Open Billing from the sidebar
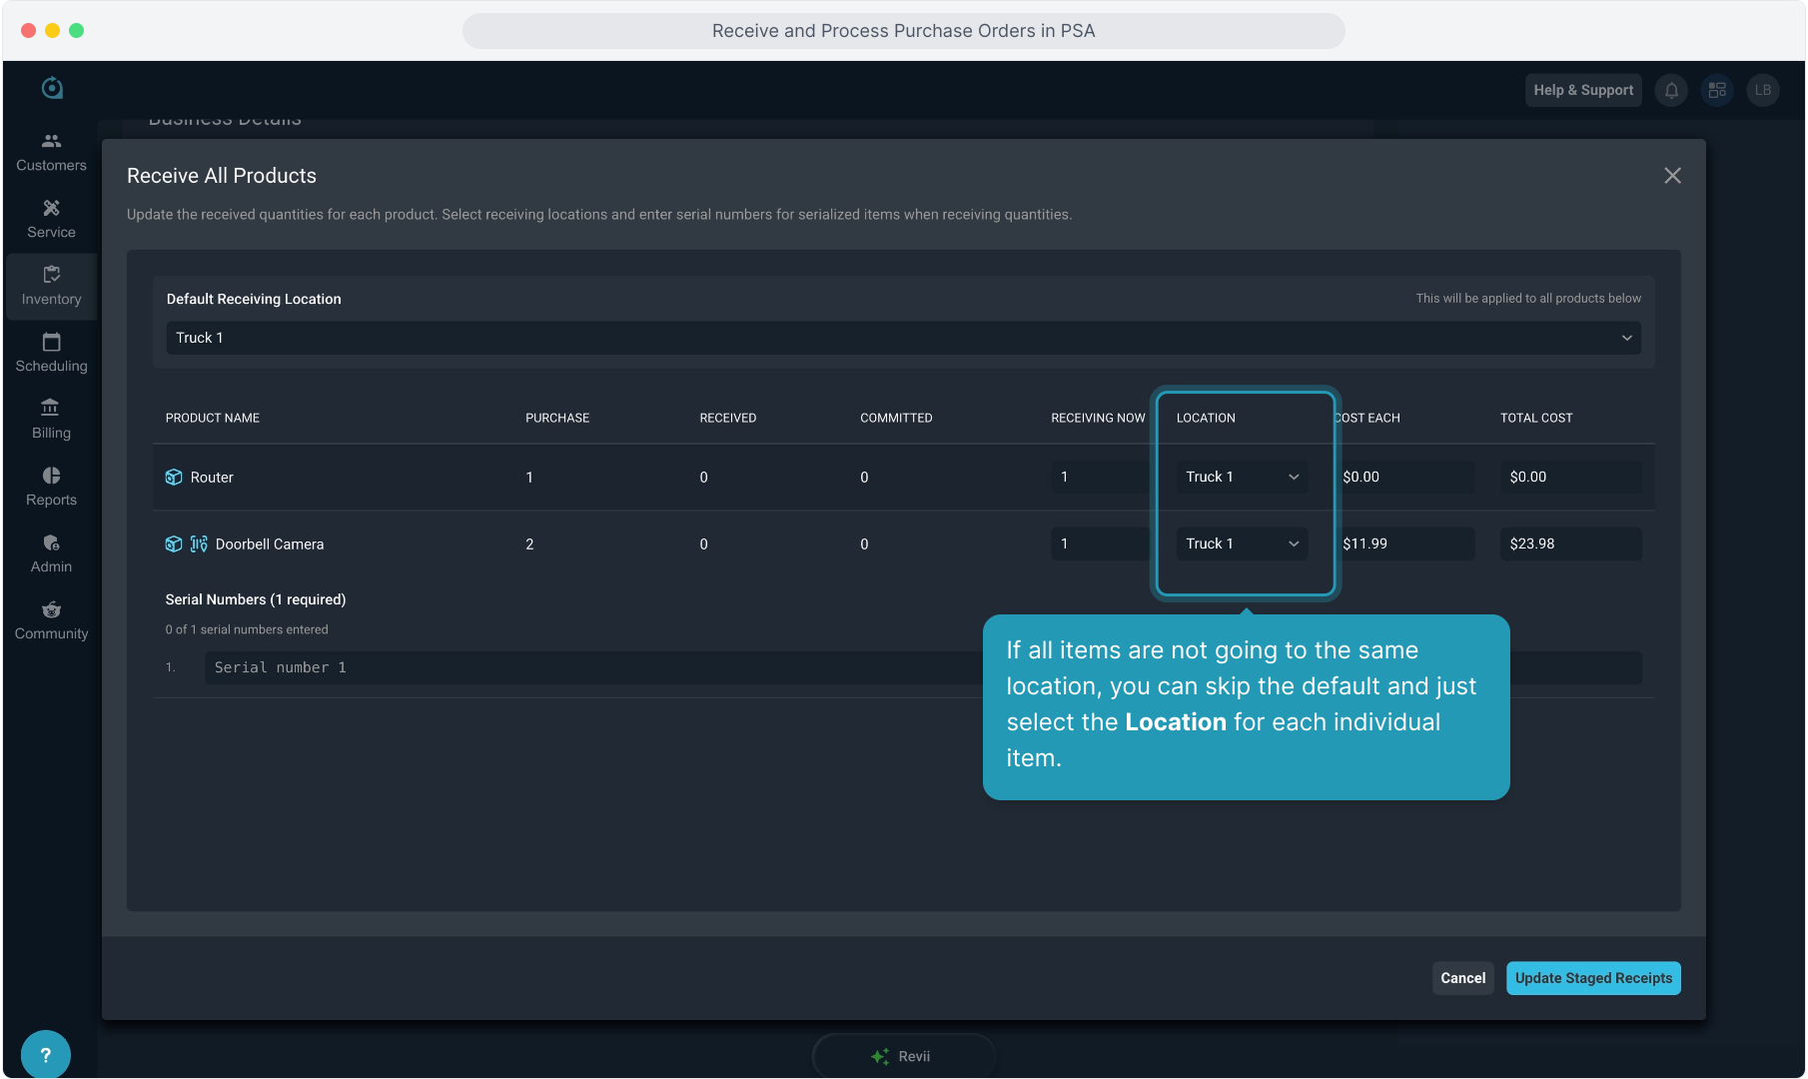This screenshot has height=1079, width=1808. click(x=51, y=420)
